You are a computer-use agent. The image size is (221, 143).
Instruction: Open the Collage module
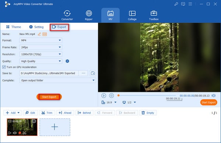[132, 15]
